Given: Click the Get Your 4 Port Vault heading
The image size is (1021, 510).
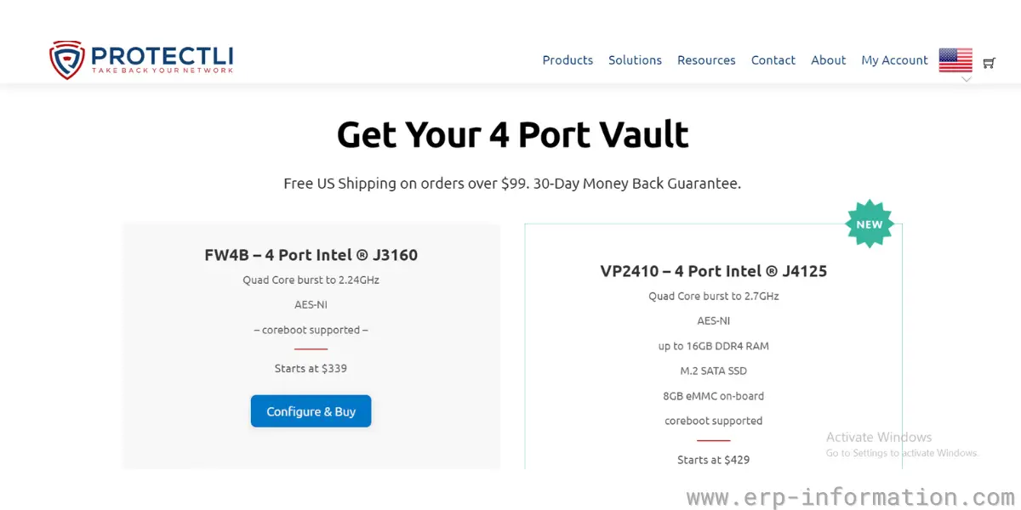Looking at the screenshot, I should (x=512, y=135).
